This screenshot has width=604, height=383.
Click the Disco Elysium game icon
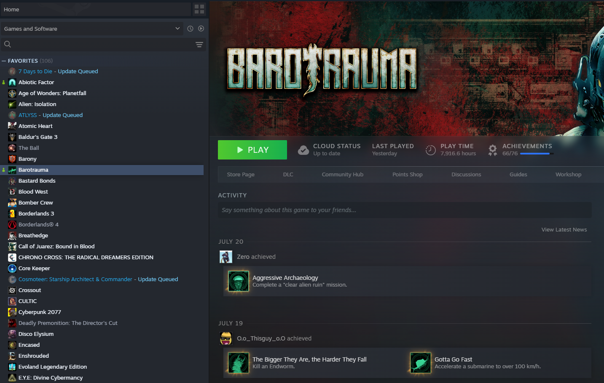[x=12, y=334]
